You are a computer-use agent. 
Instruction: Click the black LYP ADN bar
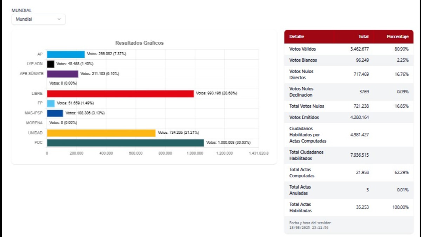pyautogui.click(x=51, y=64)
